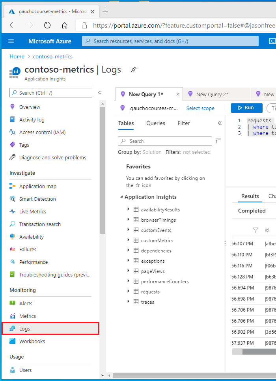Reload the page with the refresh icon
Image resolution: width=276 pixels, height=381 pixels.
(47, 25)
